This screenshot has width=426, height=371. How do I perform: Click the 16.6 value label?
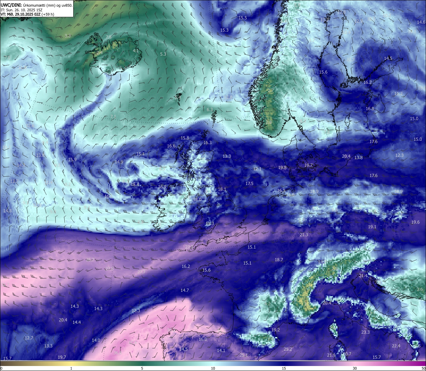click(171, 146)
